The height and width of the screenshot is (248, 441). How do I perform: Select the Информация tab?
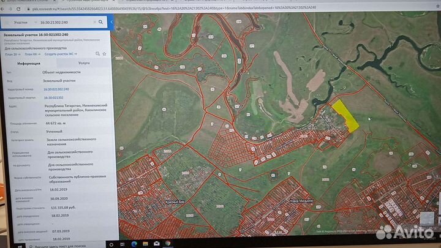(29, 62)
